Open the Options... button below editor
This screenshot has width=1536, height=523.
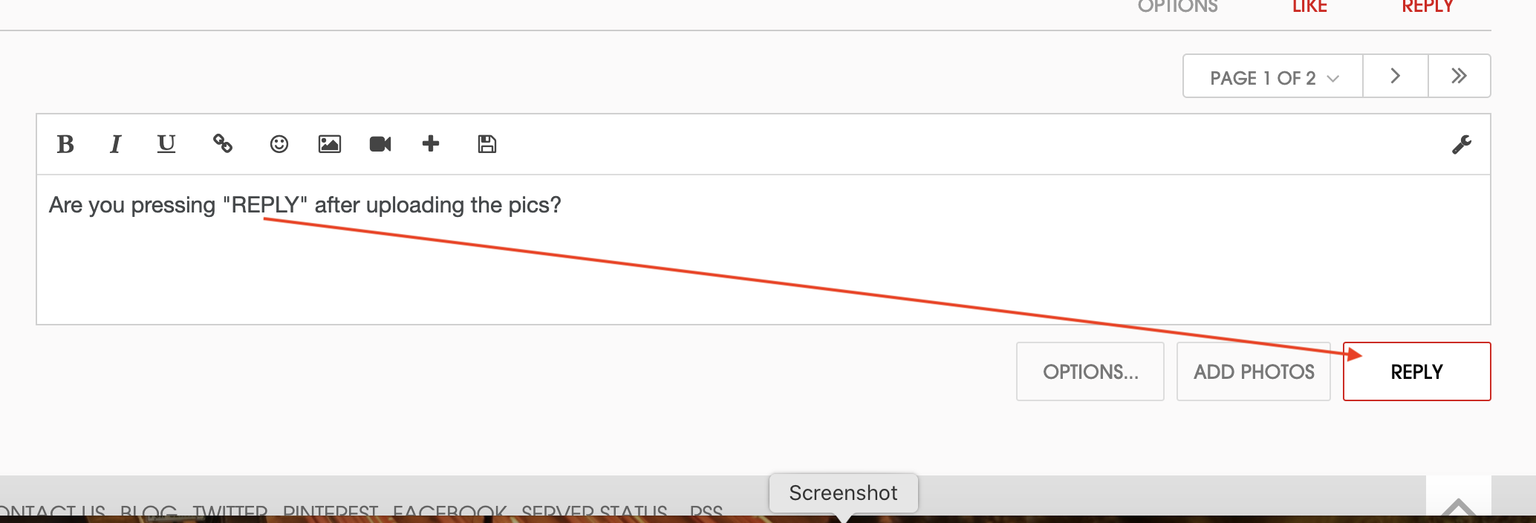(1090, 371)
